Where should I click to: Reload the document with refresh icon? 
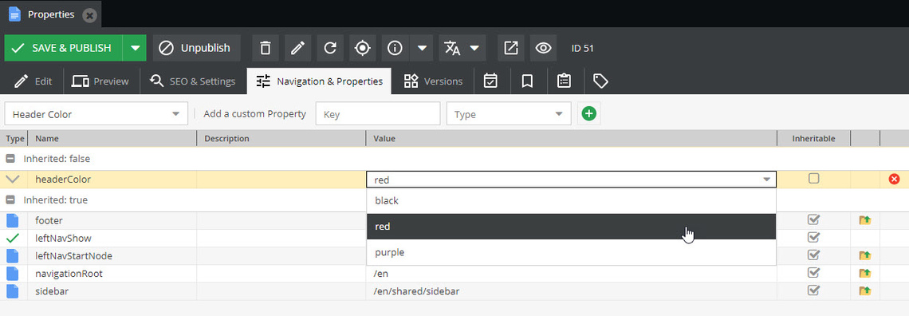click(330, 48)
